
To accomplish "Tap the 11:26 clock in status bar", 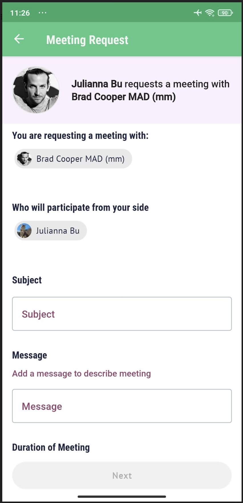I will [20, 13].
